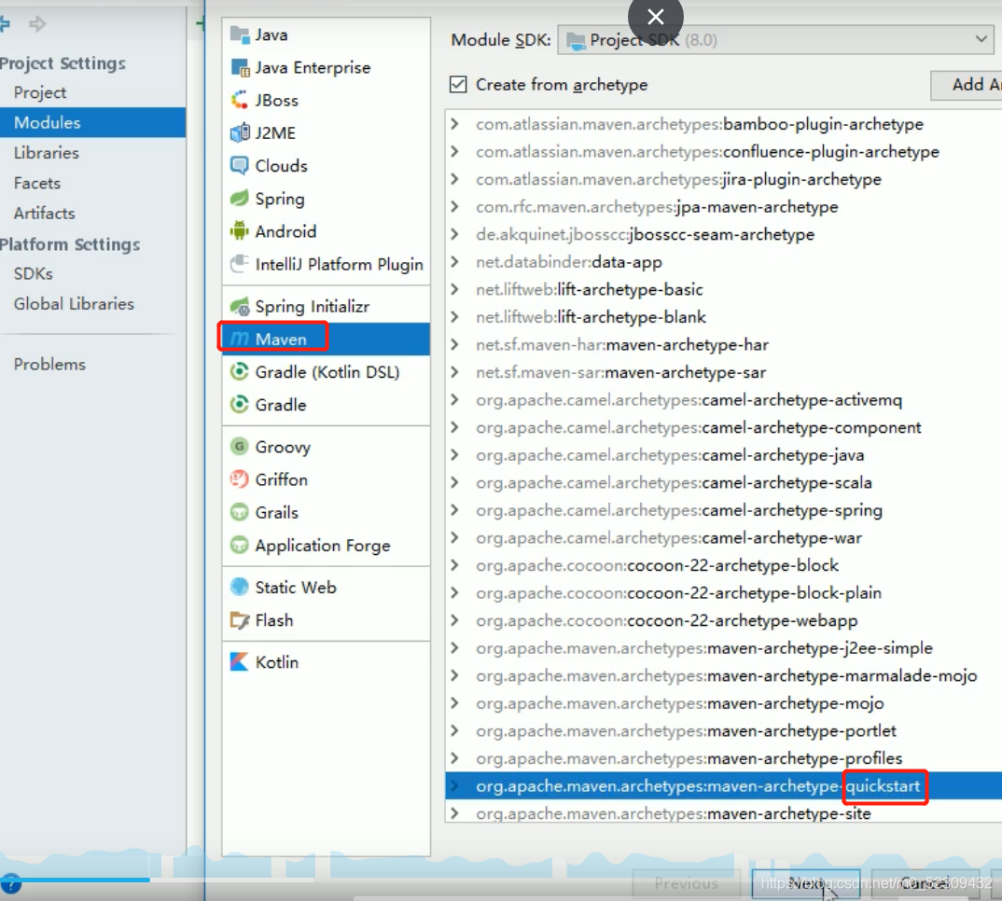Screen dimensions: 1002x901
Task: Click the Groovy G icon
Action: (240, 447)
